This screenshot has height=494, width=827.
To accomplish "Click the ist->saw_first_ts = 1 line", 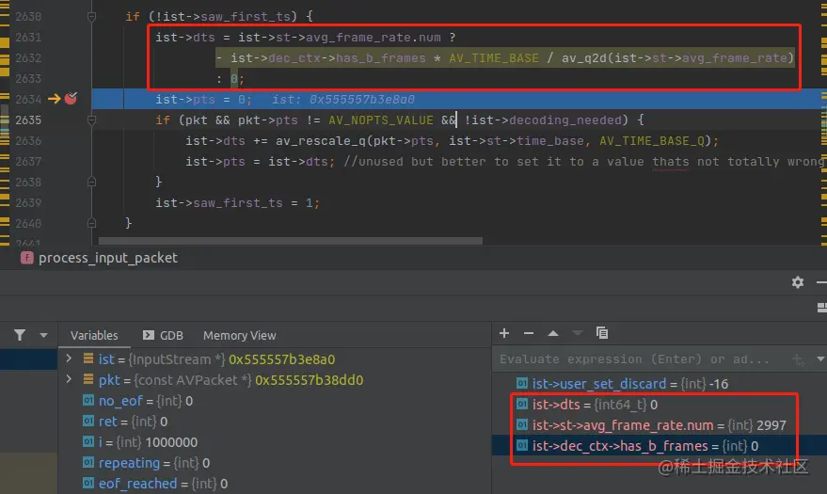I will (237, 203).
